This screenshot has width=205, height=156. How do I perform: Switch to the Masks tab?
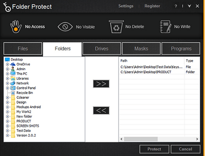pos(141,49)
